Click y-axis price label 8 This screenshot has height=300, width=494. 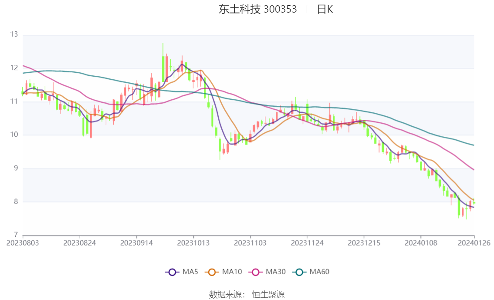tap(16, 202)
